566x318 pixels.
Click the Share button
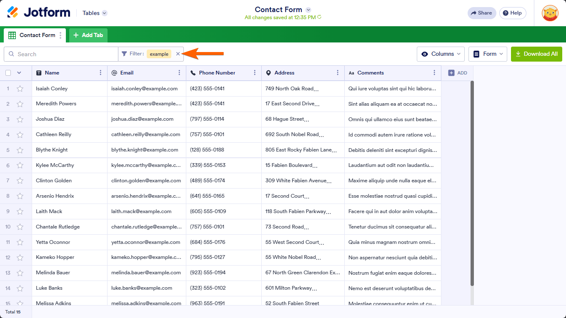(482, 13)
